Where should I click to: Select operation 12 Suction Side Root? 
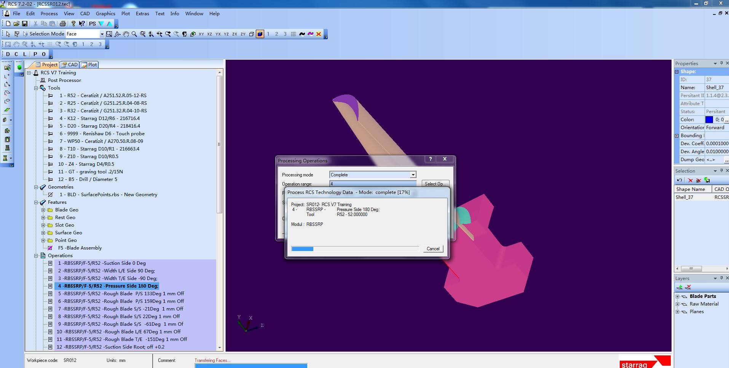110,347
